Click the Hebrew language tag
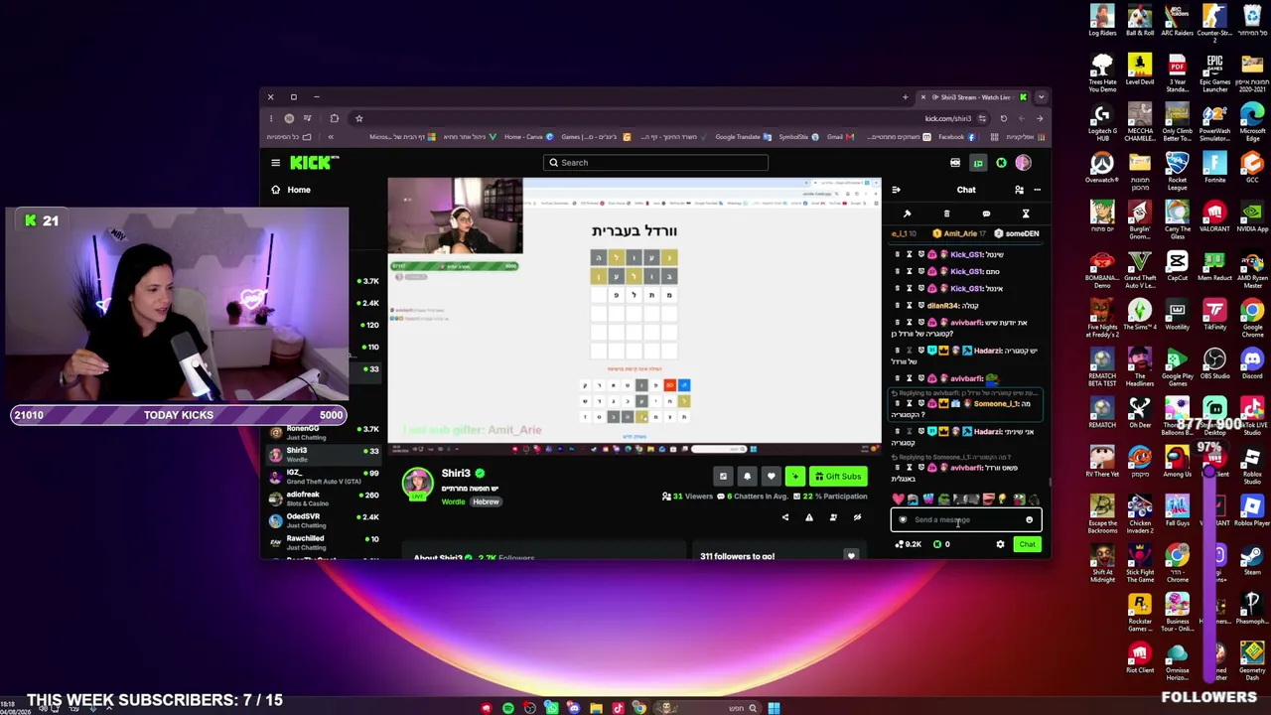This screenshot has height=715, width=1271. [x=486, y=502]
